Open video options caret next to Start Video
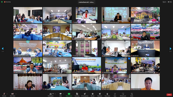The image size is (173, 97). coord(16,94)
